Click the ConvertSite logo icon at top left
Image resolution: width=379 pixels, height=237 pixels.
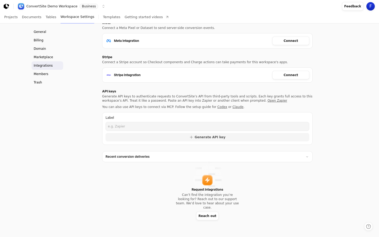pos(6,6)
